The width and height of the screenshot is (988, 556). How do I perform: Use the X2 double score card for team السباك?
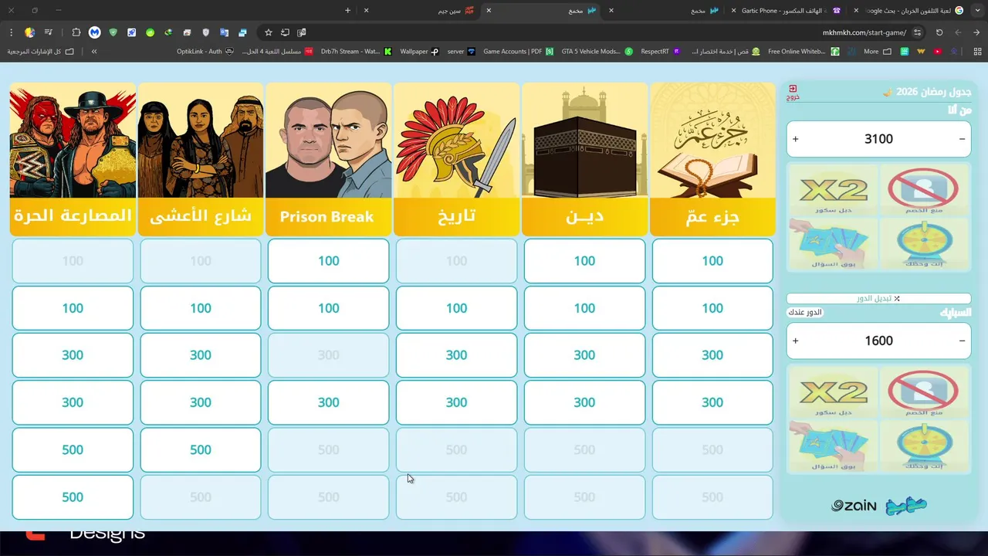834,392
